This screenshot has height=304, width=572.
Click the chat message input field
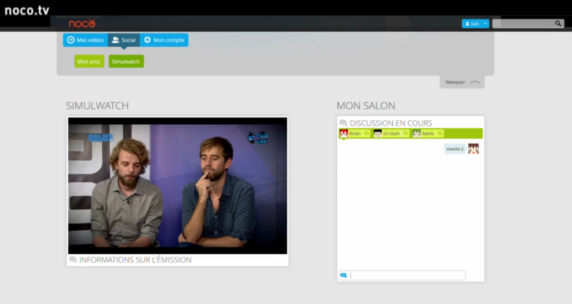(x=407, y=275)
